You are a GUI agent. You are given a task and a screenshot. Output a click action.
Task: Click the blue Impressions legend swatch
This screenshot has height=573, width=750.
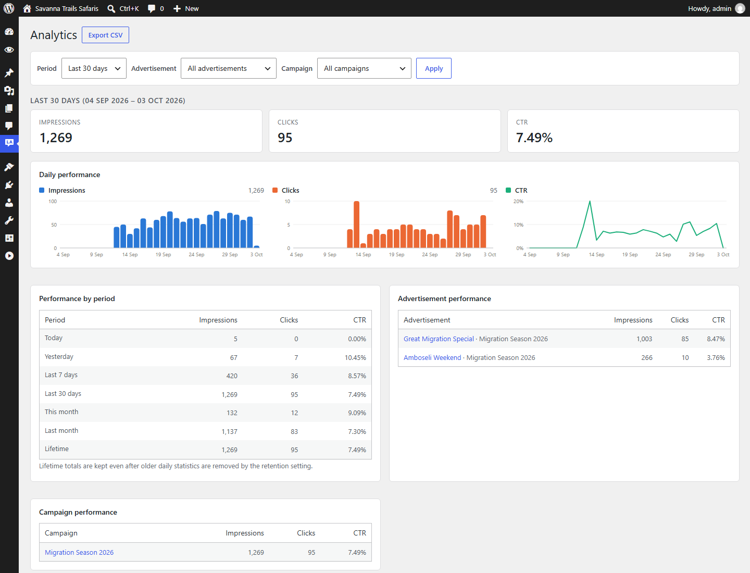coord(42,190)
